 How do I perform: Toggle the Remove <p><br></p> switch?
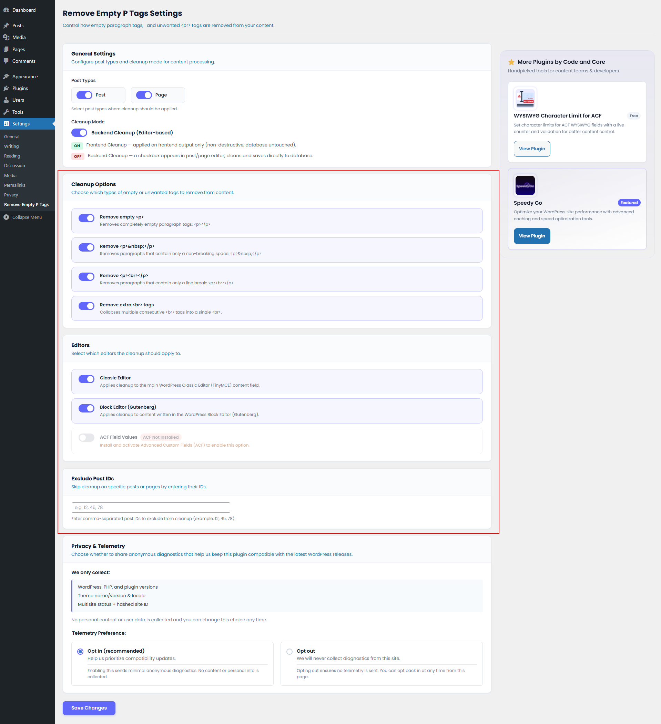tap(87, 276)
